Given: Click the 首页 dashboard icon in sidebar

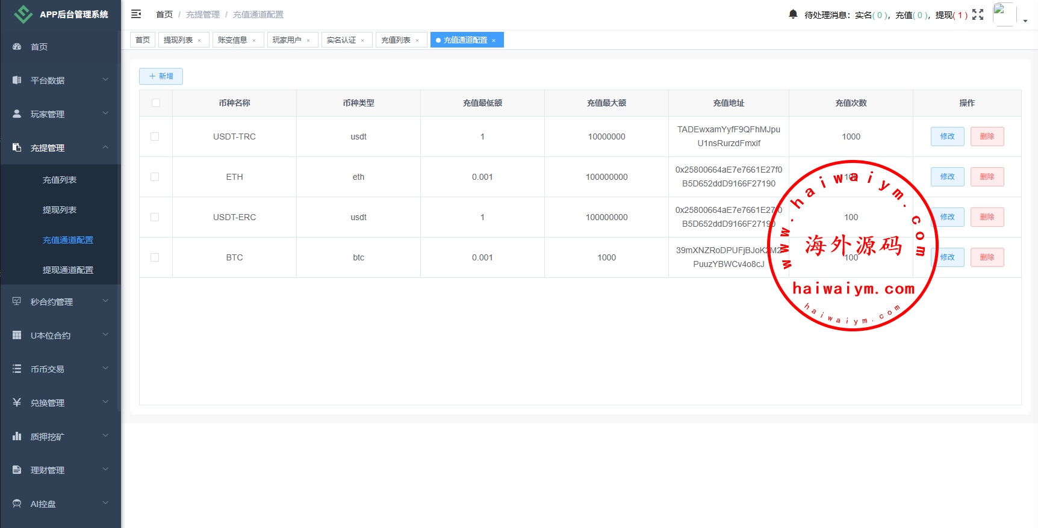Looking at the screenshot, I should [17, 46].
